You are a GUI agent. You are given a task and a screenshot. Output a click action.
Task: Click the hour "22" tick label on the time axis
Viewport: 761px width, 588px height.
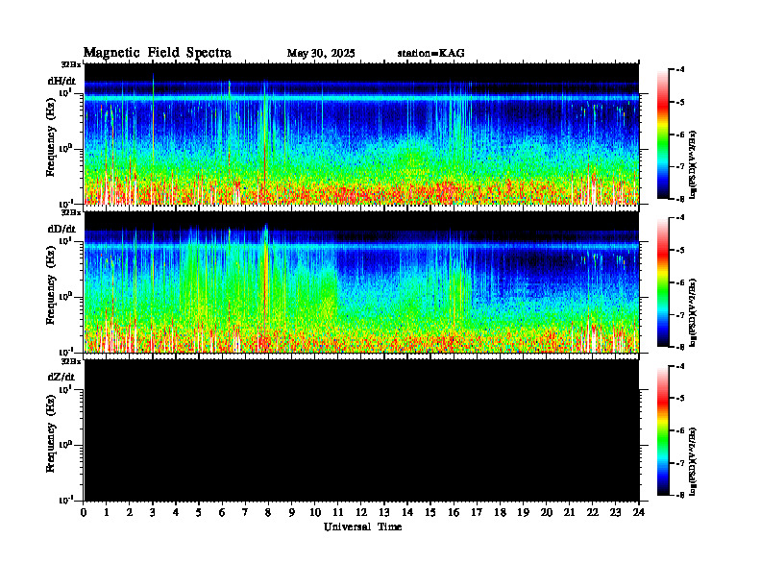tap(592, 513)
